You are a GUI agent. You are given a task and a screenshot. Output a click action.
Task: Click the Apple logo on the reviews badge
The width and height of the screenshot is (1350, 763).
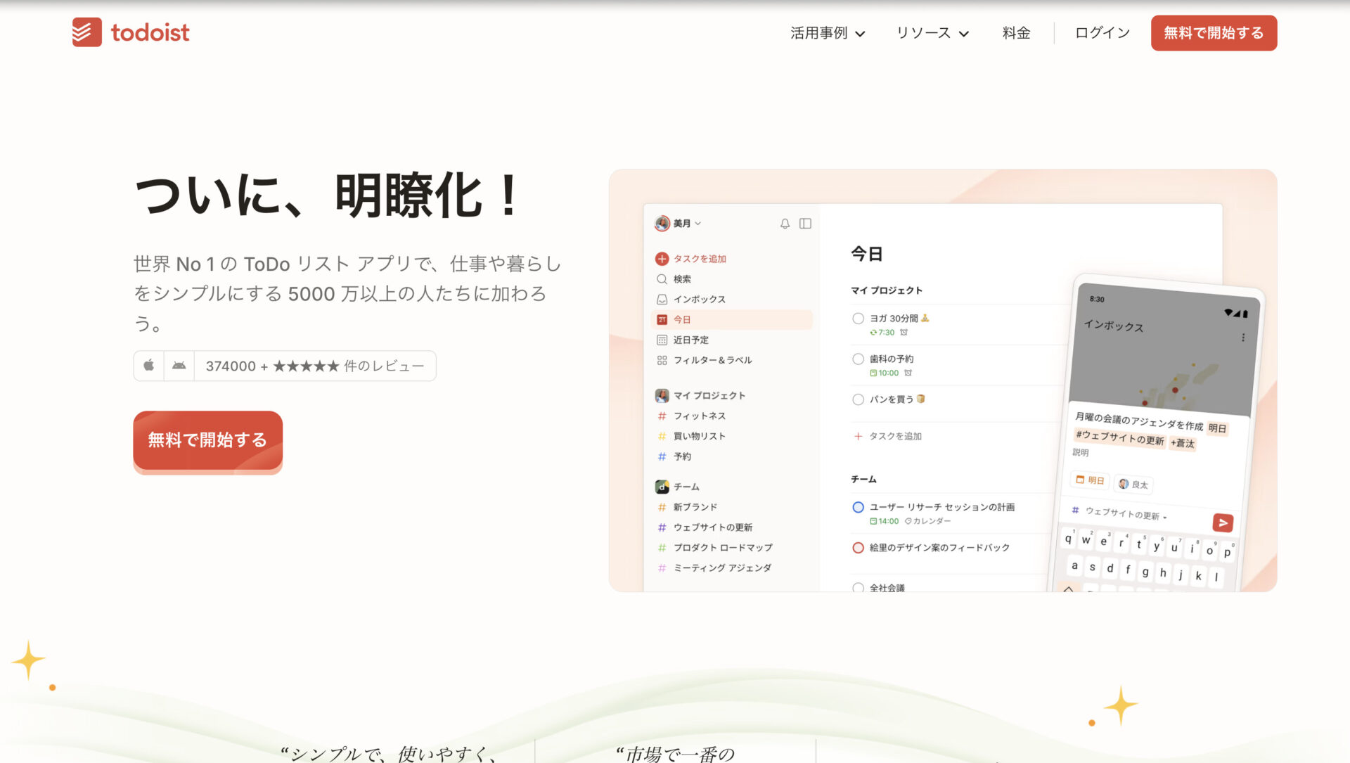[148, 366]
